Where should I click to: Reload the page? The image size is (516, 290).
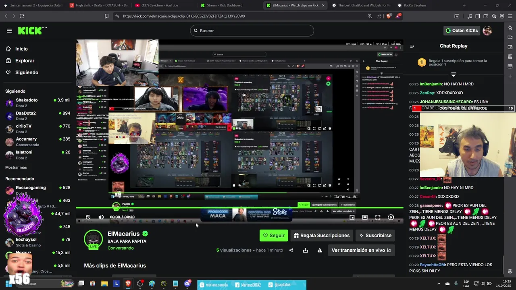(22, 16)
